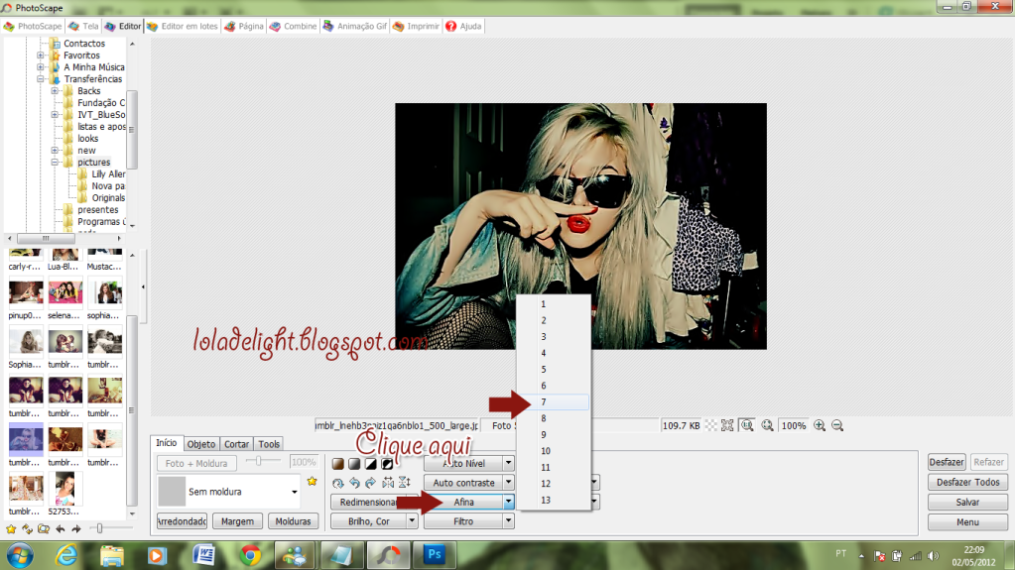Collapse the pictures folder node
1015x570 pixels.
coord(55,163)
